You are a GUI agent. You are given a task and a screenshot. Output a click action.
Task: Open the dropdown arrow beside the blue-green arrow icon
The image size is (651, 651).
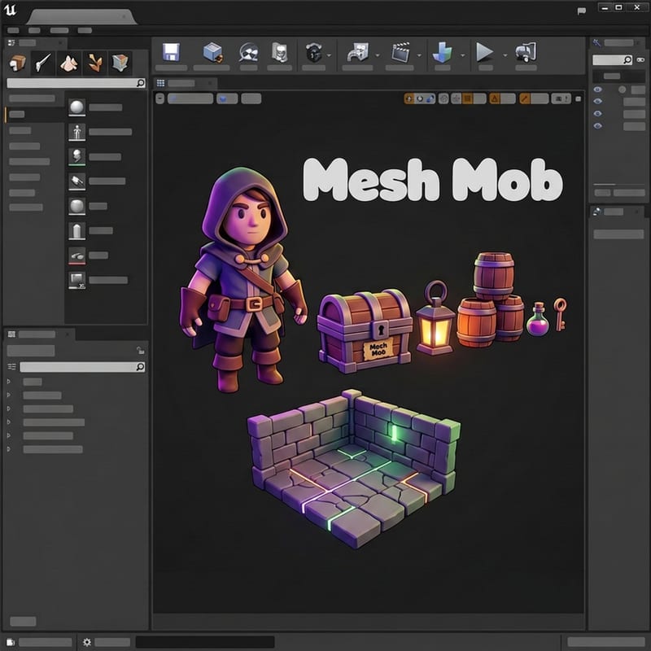(462, 55)
